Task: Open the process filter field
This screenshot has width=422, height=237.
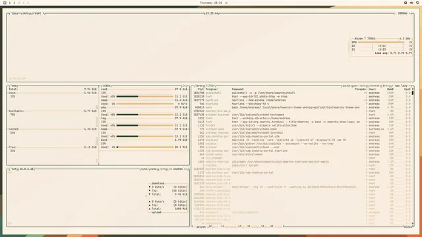Action: click(211, 86)
